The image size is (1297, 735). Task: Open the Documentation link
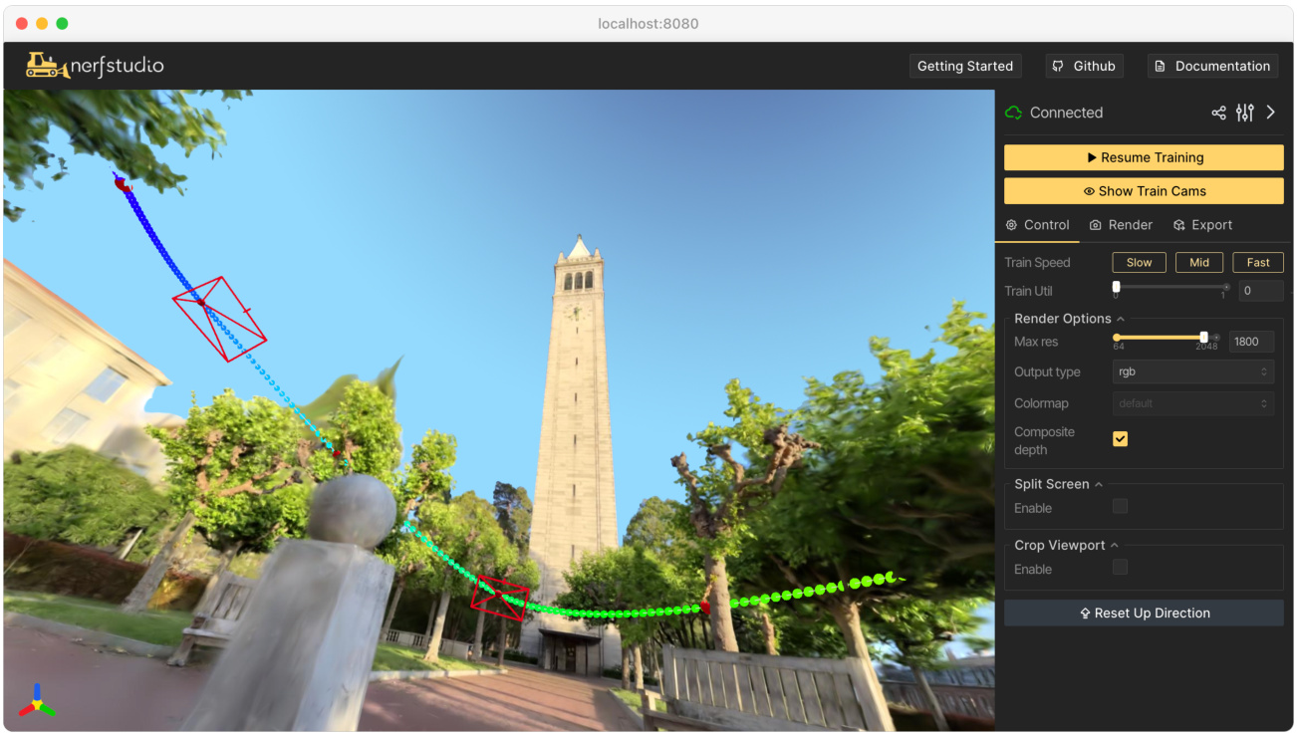point(1212,66)
